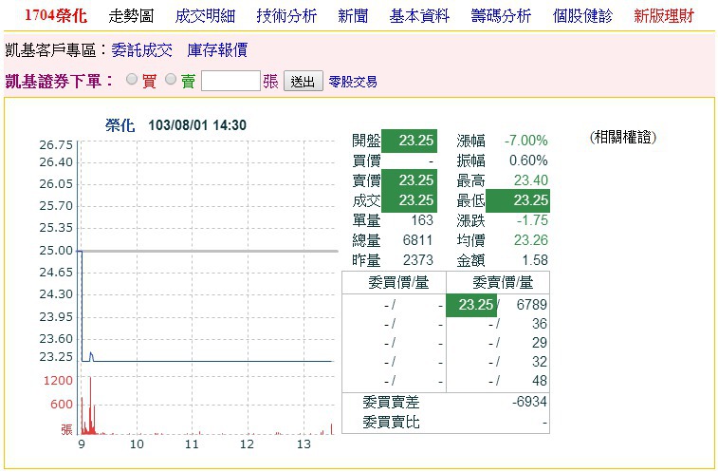Click the 最低 value 23.25
The height and width of the screenshot is (472, 718).
tap(518, 201)
